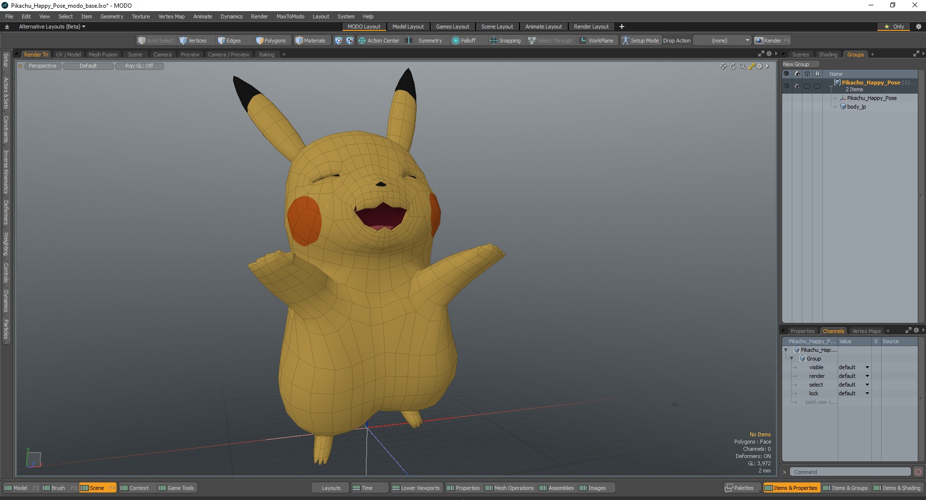Toggle Select Through mode
The width and height of the screenshot is (926, 500).
click(550, 41)
